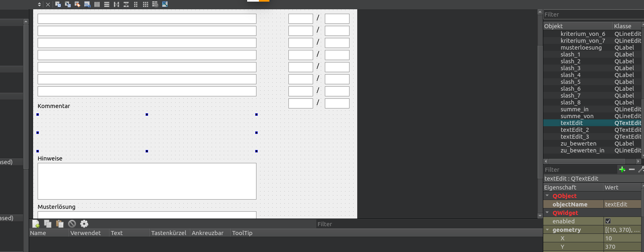Lay out vertically in splitter icon

(126, 4)
